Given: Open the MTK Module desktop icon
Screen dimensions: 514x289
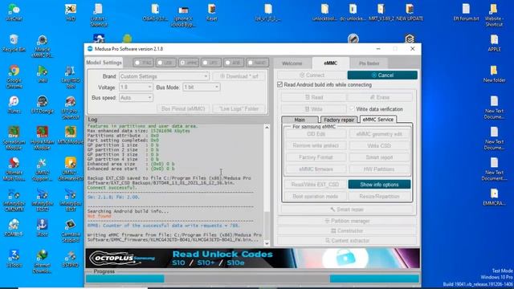Looking at the screenshot, I should [x=71, y=135].
